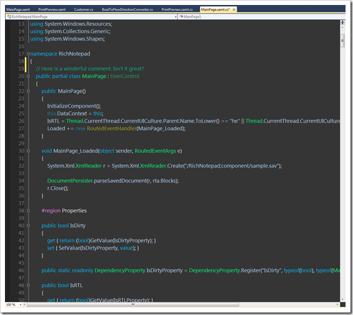Collapse the IsRTL property outline
Screen dimensions: 353x315
point(28,285)
